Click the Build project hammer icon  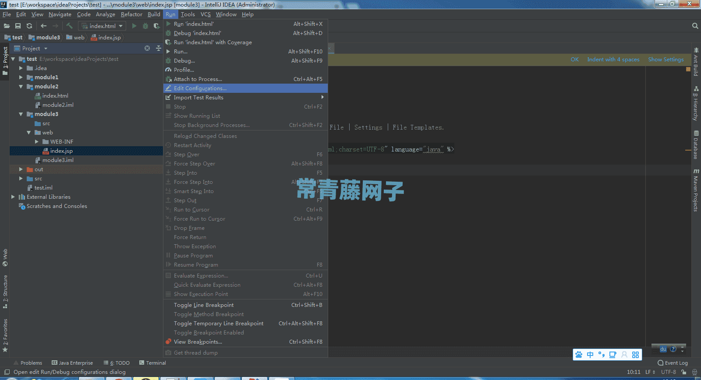[x=69, y=26]
